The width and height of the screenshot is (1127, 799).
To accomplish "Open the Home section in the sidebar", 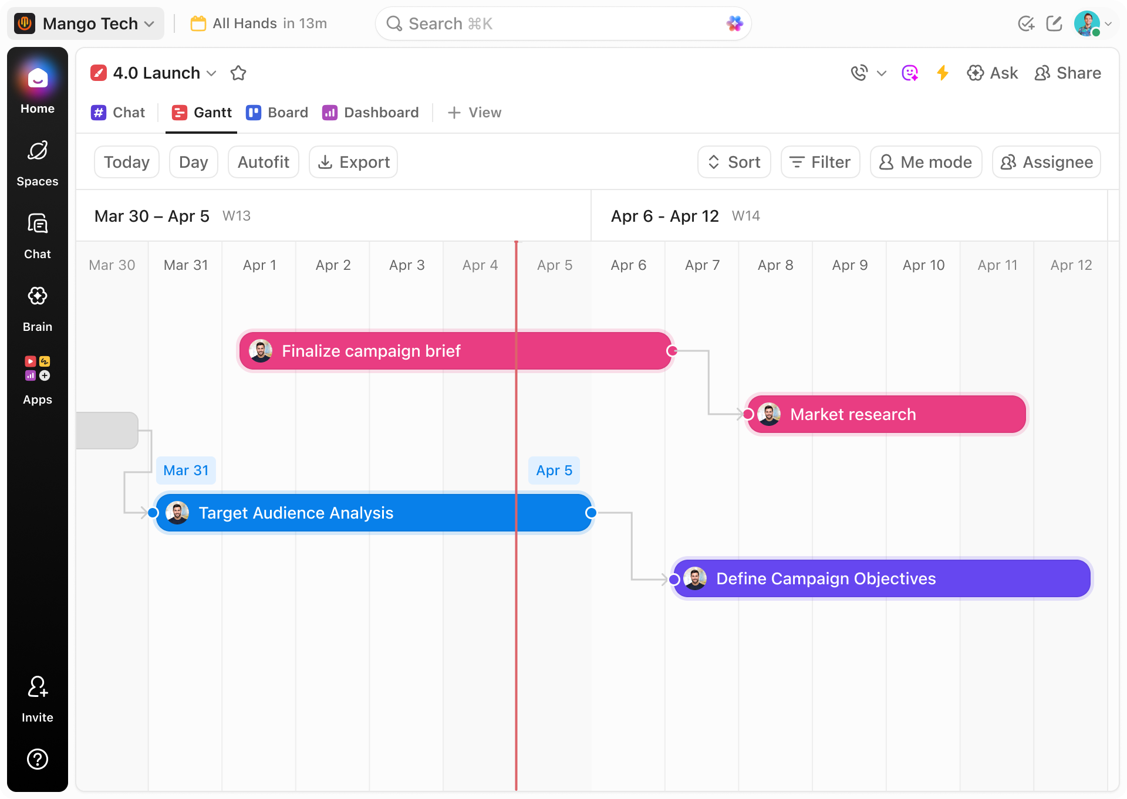I will tap(37, 88).
